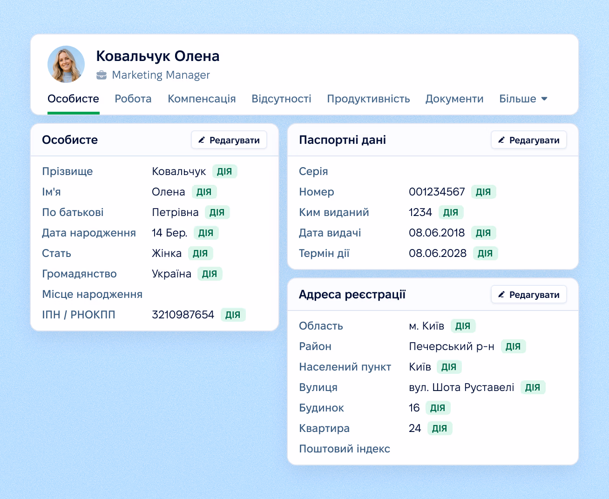Screen dimensions: 609x499
Task: Click the Серія field label
Action: coord(313,171)
